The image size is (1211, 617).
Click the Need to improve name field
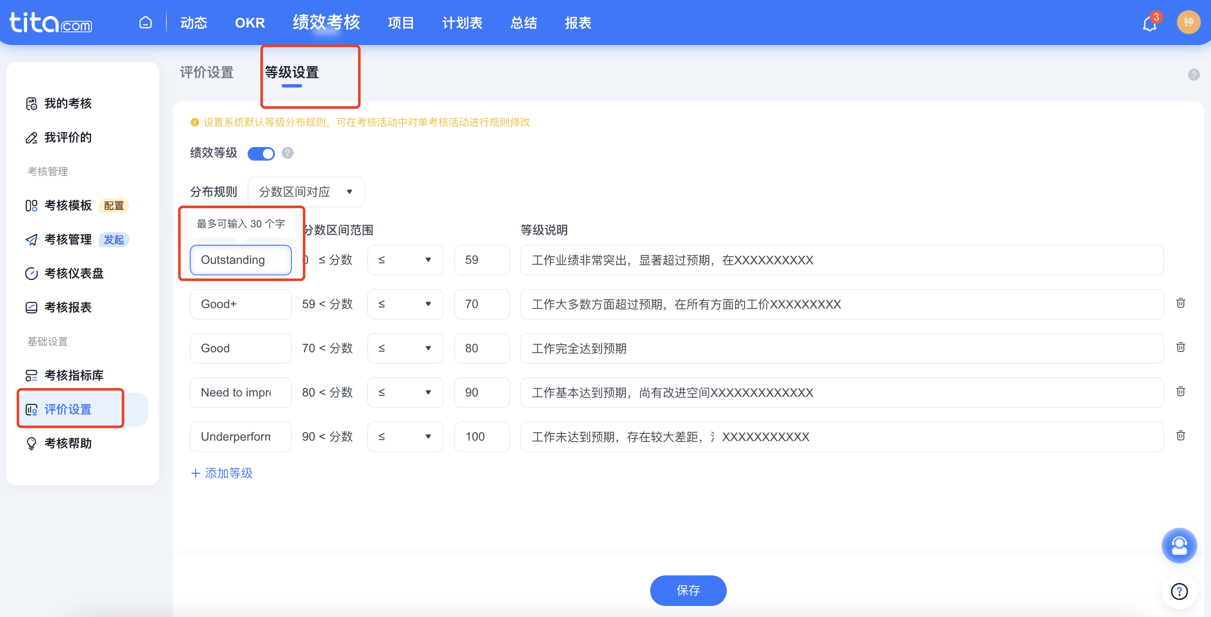pos(241,392)
